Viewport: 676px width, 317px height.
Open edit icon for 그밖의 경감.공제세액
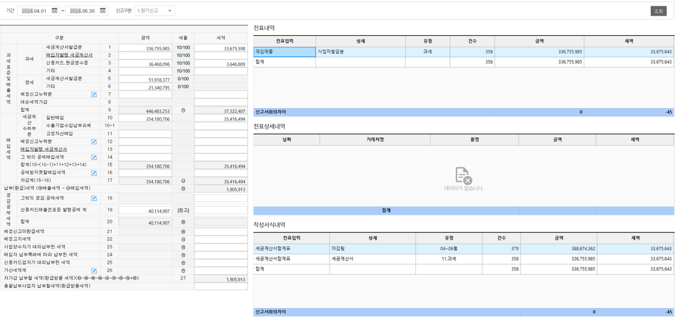pos(94,198)
